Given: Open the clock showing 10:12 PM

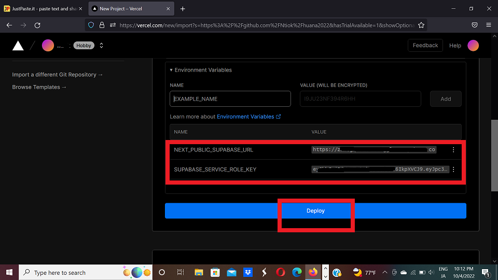Looking at the screenshot, I should tap(463, 272).
